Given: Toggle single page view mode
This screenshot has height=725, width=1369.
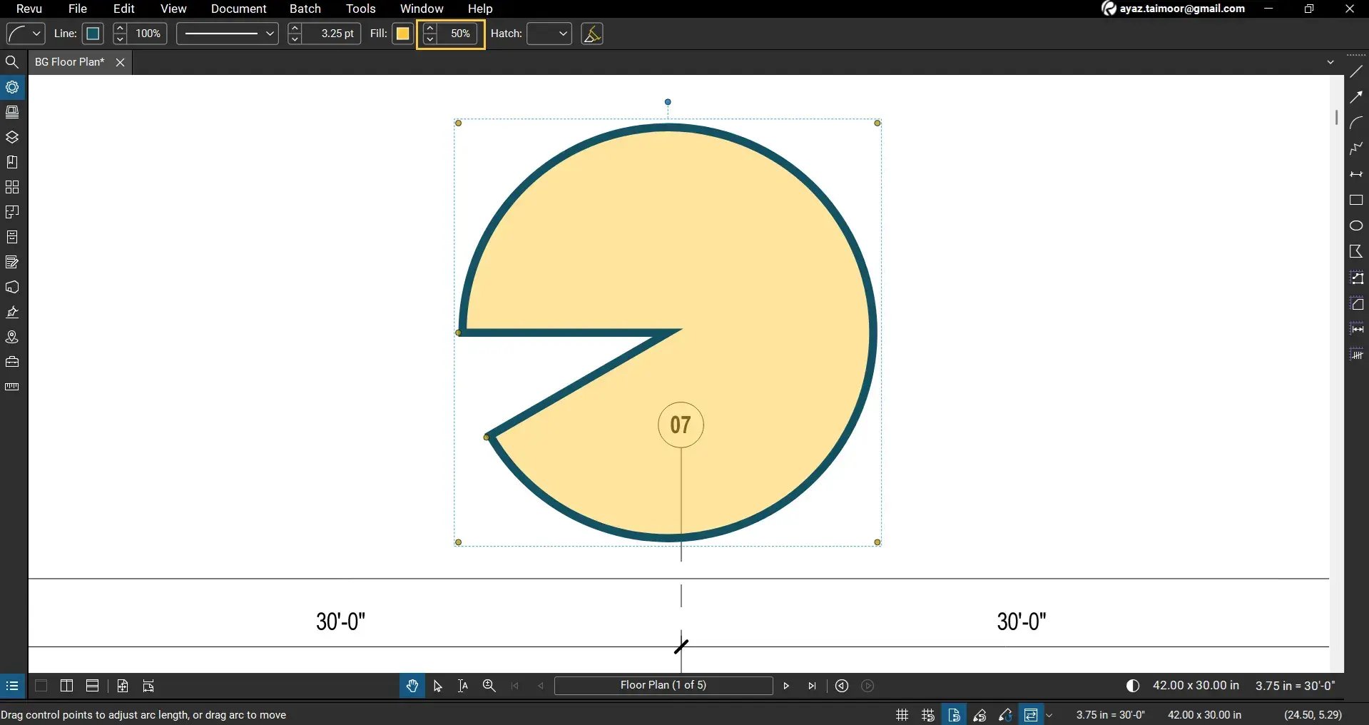Looking at the screenshot, I should click(x=40, y=686).
